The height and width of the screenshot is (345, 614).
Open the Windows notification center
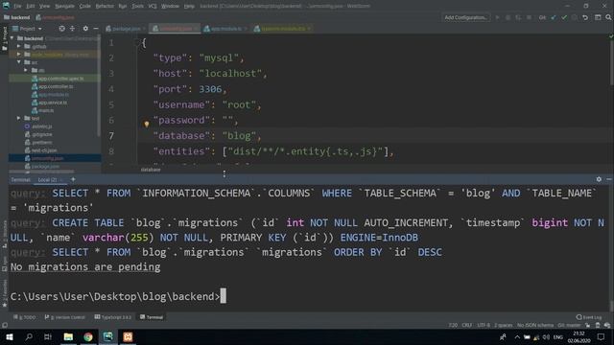click(x=602, y=336)
